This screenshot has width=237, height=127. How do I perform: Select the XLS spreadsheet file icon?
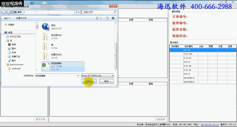(x=46, y=67)
